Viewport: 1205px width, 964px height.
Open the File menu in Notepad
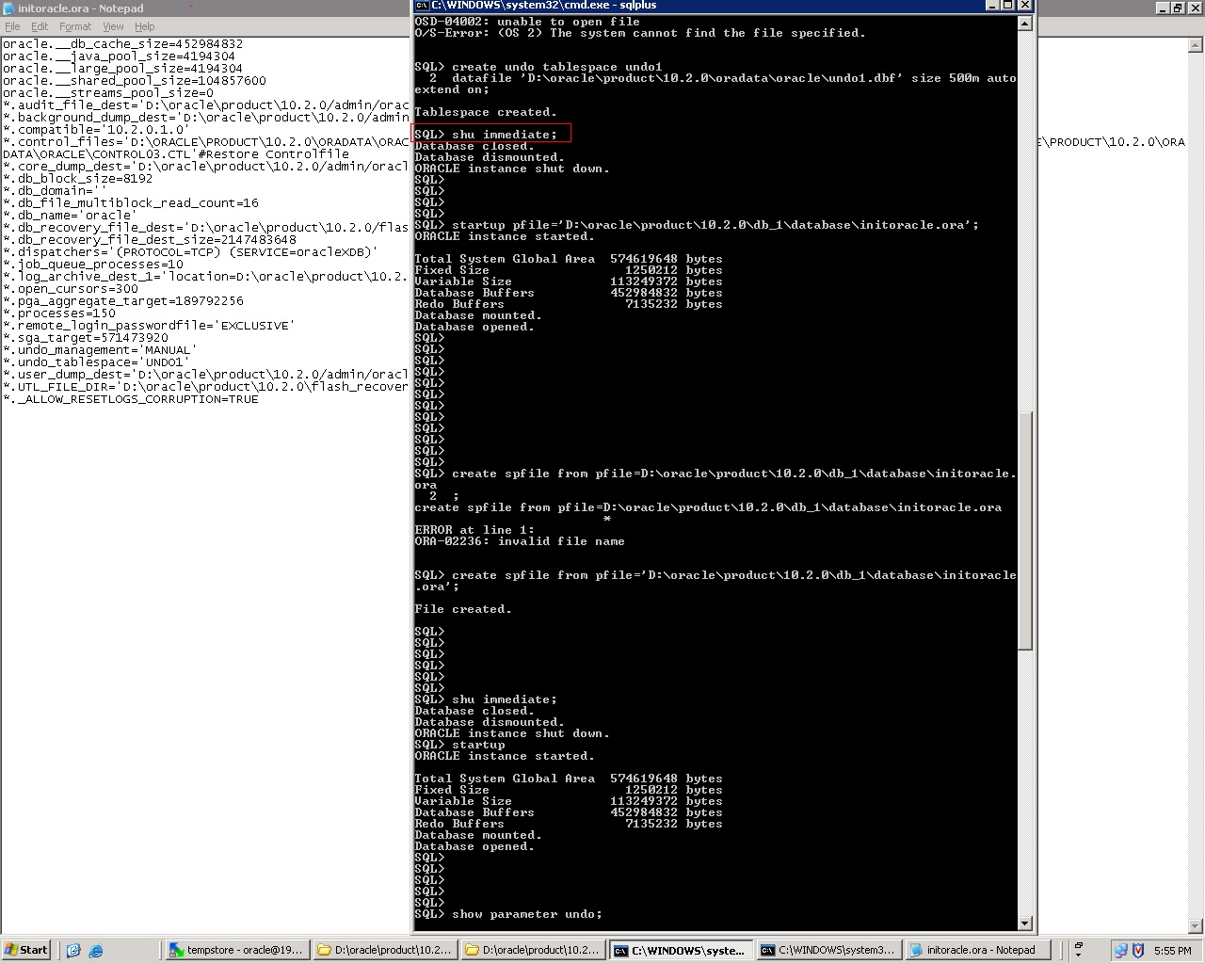coord(12,26)
